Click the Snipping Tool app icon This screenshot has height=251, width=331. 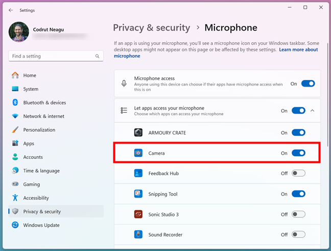(138, 194)
